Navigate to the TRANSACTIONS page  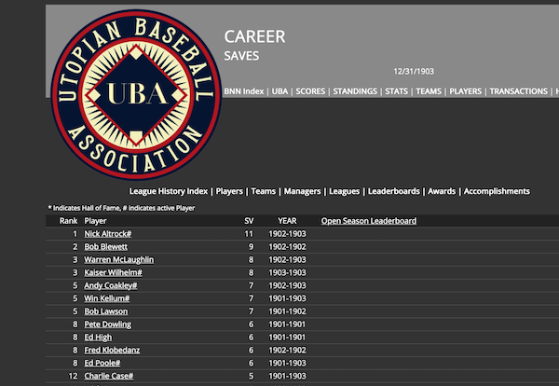coord(519,91)
